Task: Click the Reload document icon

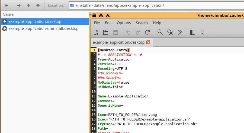Action: click(147, 33)
